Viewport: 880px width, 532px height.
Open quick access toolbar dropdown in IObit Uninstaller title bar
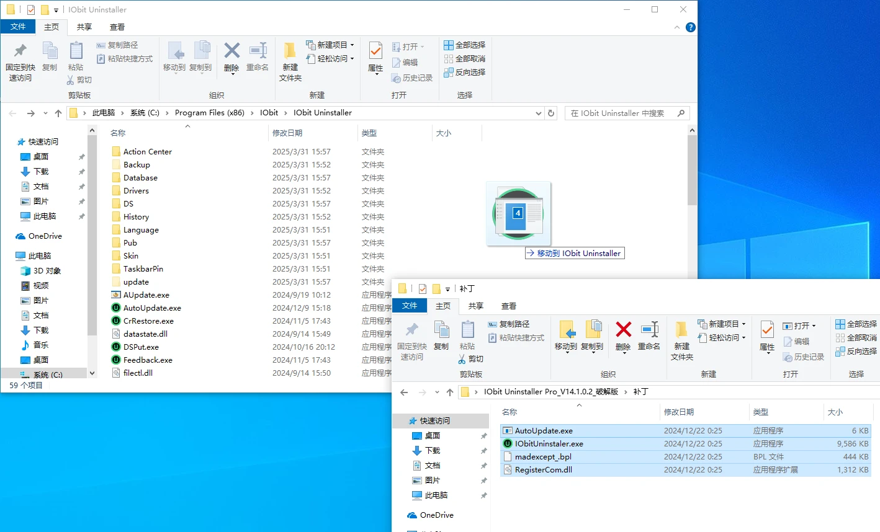tap(56, 10)
